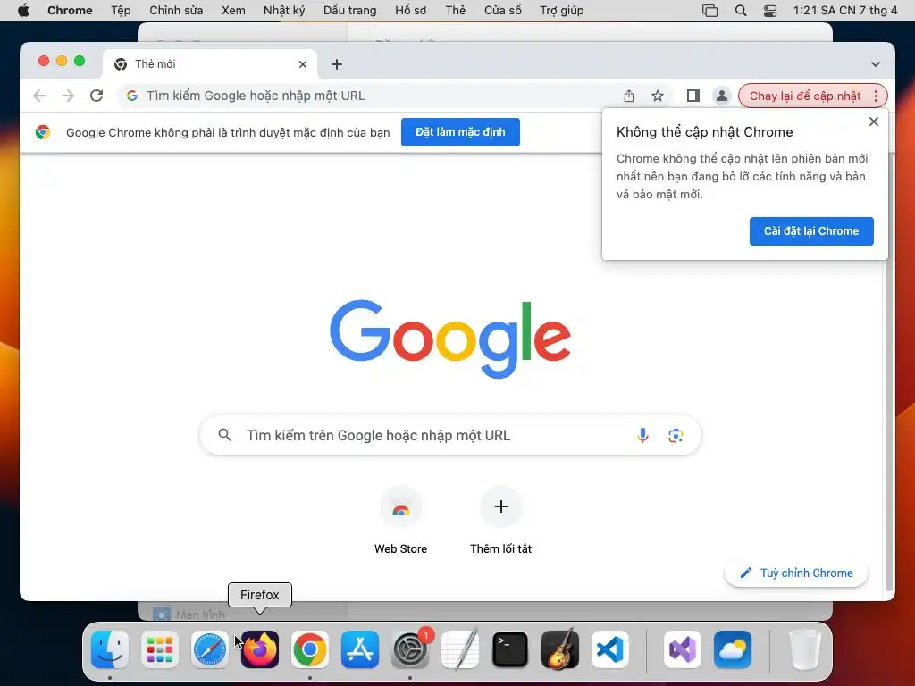Click the page vertical scrollbar

(889, 373)
